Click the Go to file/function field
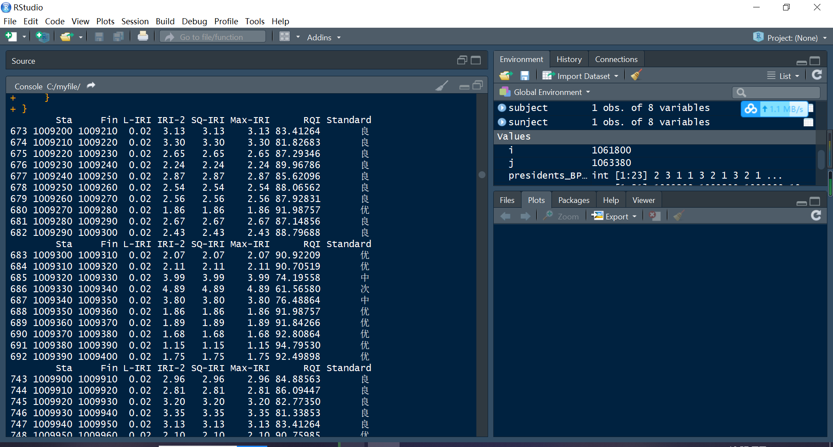This screenshot has height=447, width=833. tap(213, 37)
